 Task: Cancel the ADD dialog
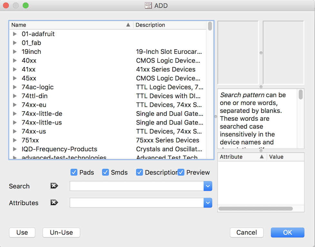246,233
